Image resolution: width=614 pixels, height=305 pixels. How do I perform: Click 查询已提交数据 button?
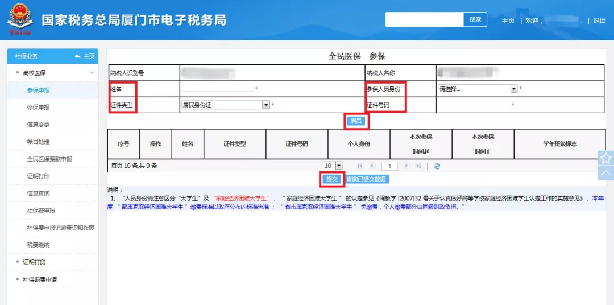(x=367, y=179)
